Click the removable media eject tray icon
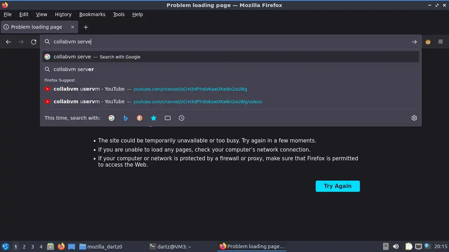Viewport: 449px width, 252px height. click(386, 246)
